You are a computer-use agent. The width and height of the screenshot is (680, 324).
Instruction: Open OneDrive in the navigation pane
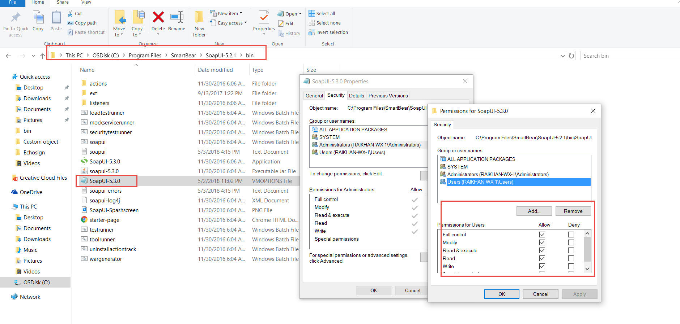pyautogui.click(x=31, y=192)
